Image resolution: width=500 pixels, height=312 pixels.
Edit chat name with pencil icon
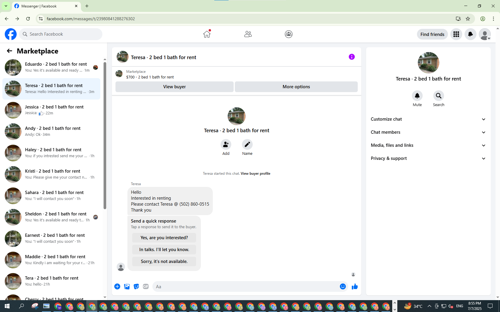coord(247,144)
